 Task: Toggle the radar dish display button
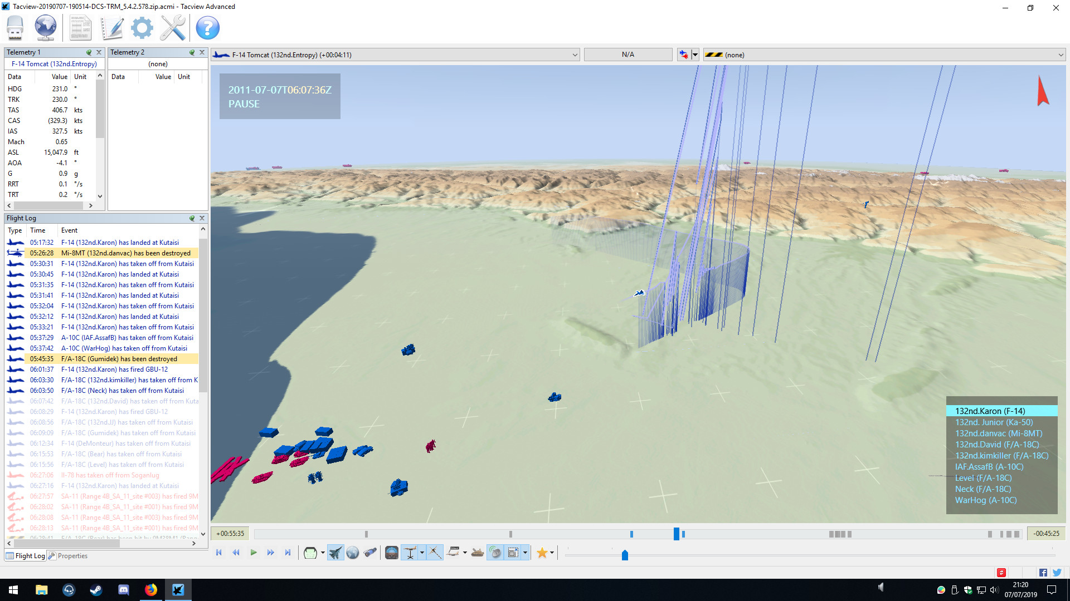pyautogui.click(x=495, y=553)
